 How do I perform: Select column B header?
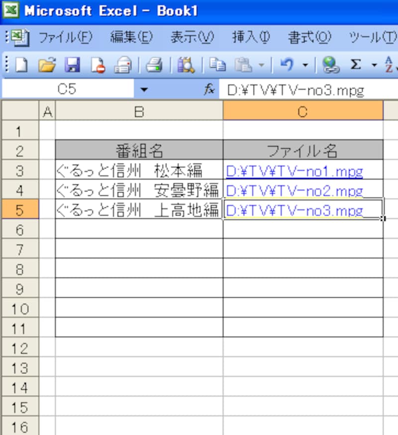coord(139,111)
